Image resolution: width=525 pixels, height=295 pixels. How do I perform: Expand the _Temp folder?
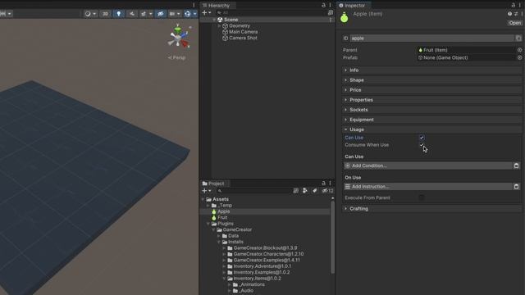click(208, 206)
